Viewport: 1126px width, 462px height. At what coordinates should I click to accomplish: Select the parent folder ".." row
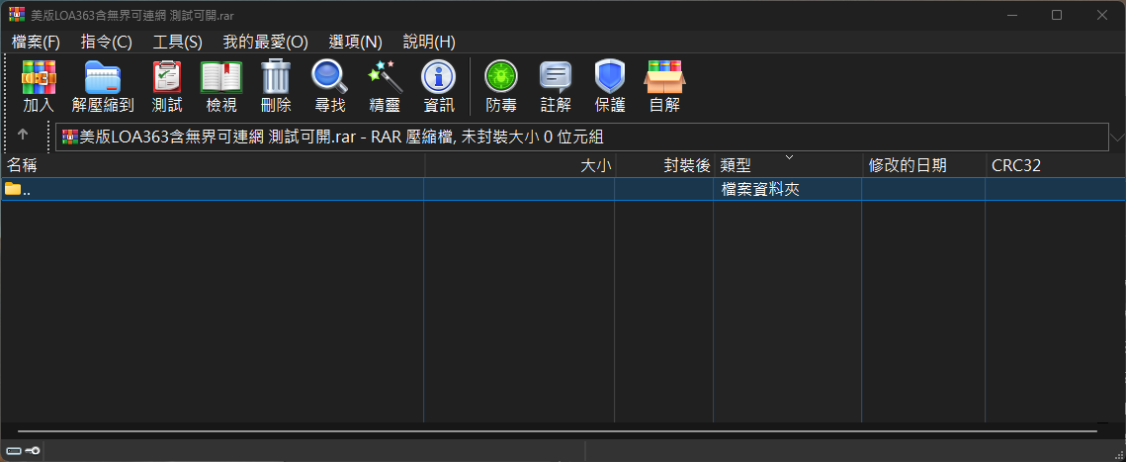563,189
